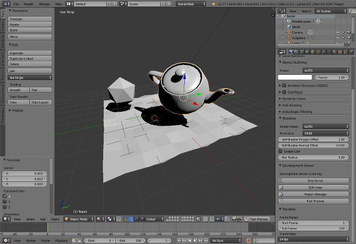Open the Material sphere properties tab
This screenshot has height=244, width=356.
tap(335, 52)
